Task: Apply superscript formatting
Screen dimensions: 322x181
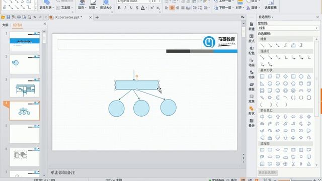Action: click(152, 8)
